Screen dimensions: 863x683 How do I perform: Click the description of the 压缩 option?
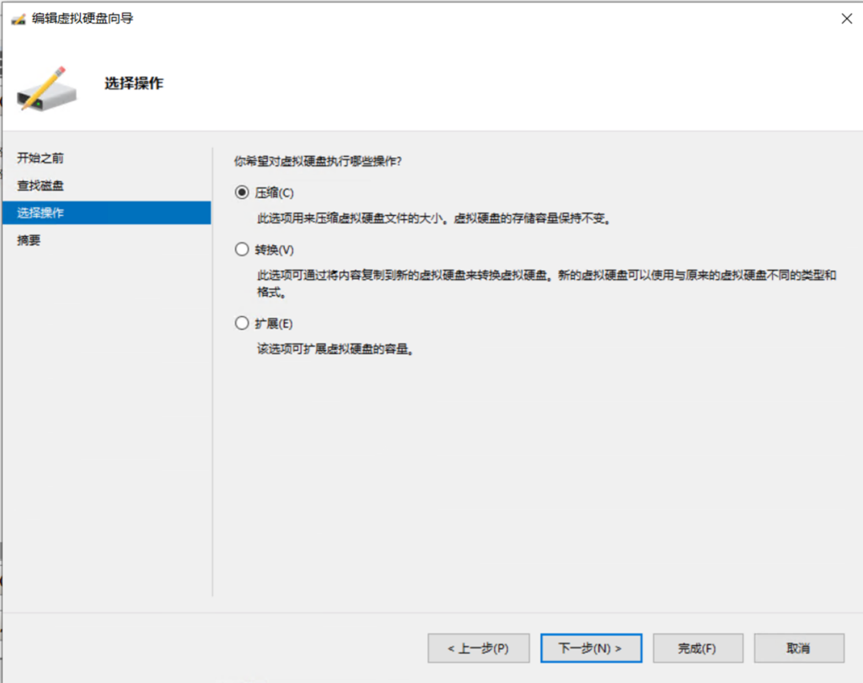(434, 218)
